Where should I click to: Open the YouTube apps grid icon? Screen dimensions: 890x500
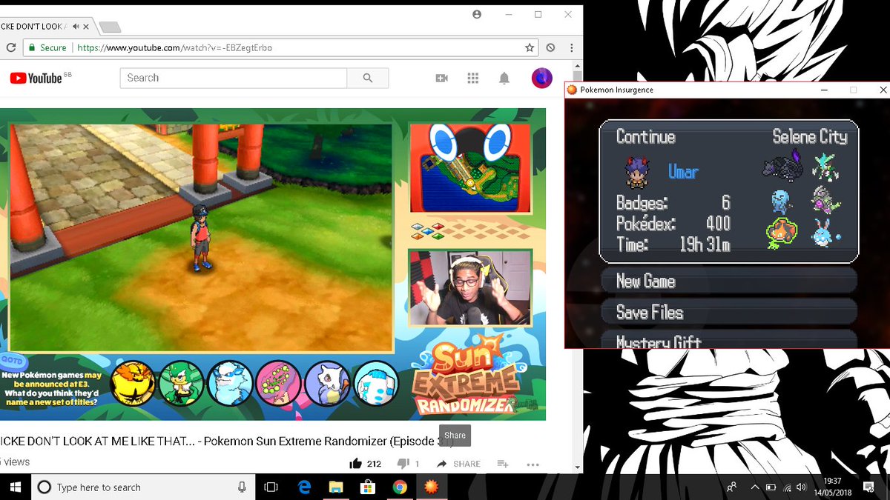tap(473, 78)
